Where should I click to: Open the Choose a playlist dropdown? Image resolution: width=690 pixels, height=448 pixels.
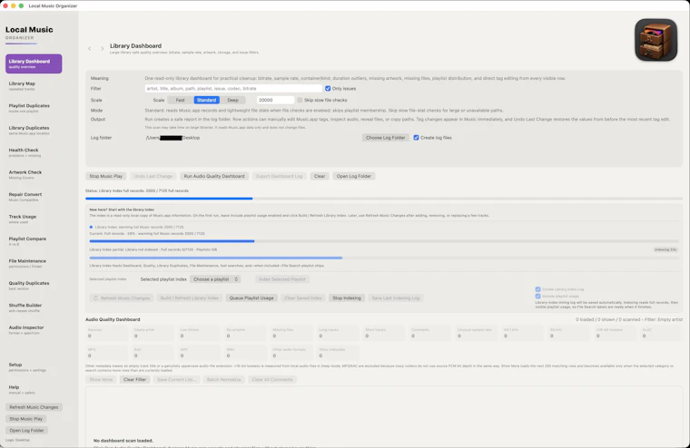click(x=216, y=279)
